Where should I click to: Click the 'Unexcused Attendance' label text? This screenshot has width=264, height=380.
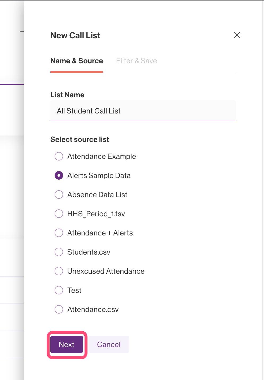tap(106, 271)
